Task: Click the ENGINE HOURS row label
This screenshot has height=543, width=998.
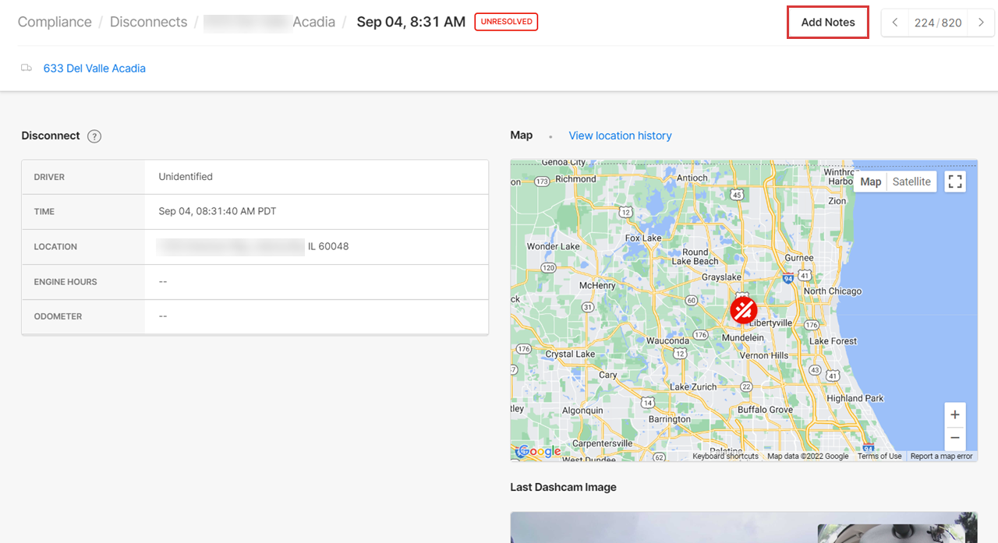Action: 65,282
